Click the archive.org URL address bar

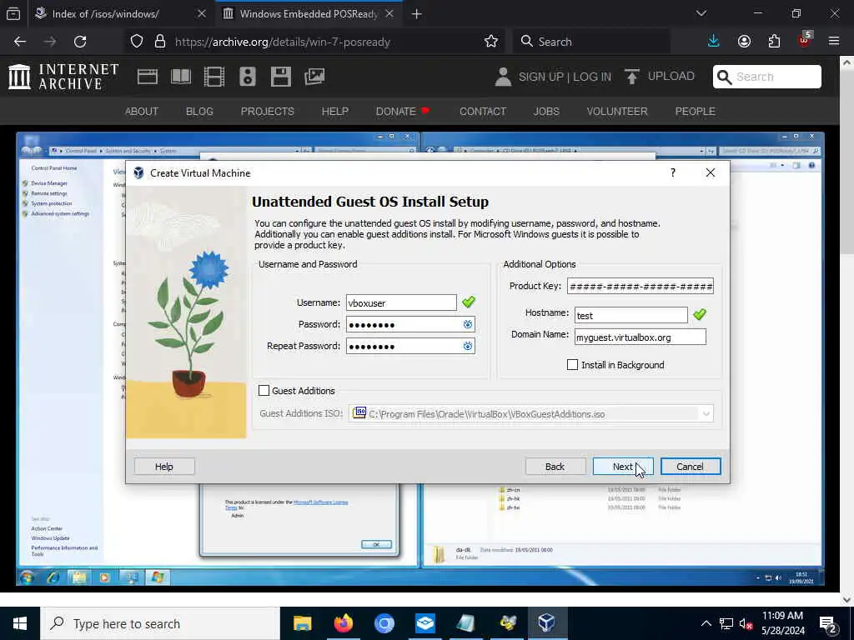click(x=314, y=42)
